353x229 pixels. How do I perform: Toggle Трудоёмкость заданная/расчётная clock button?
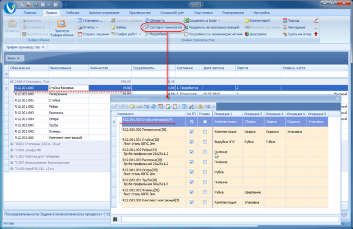pyautogui.click(x=213, y=34)
